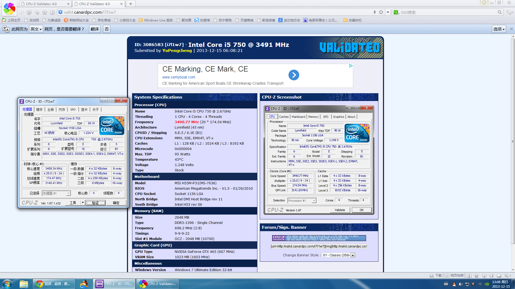
Task: Click the magnifier search icon in 360 search box
Action: click(x=500, y=12)
